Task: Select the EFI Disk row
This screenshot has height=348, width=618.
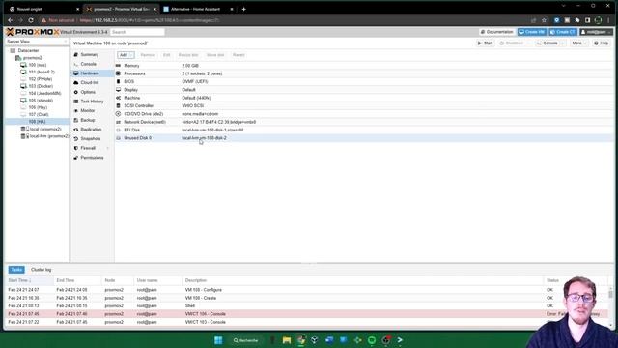Action: pyautogui.click(x=364, y=130)
